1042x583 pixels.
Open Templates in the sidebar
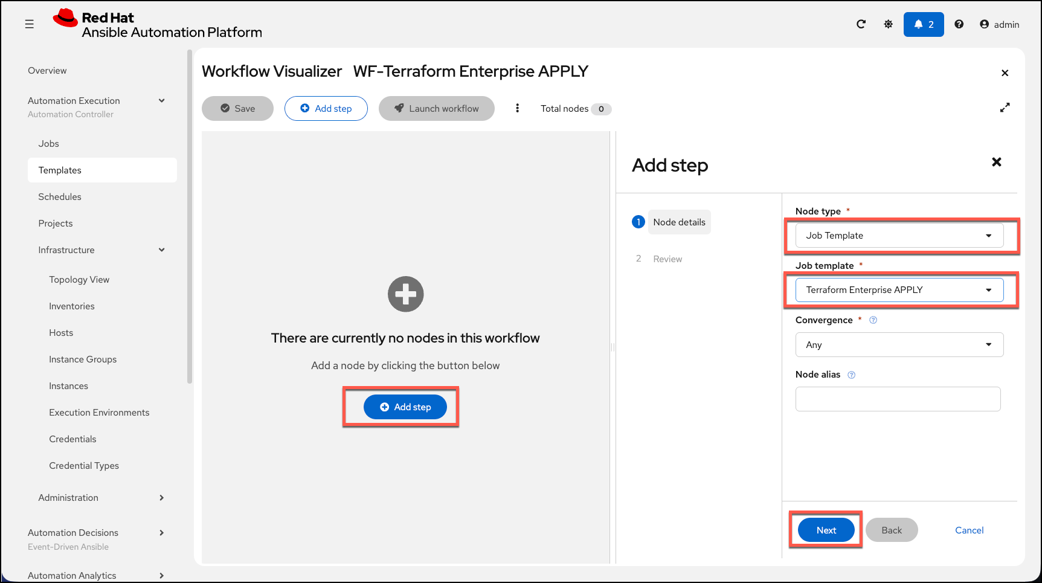tap(102, 170)
